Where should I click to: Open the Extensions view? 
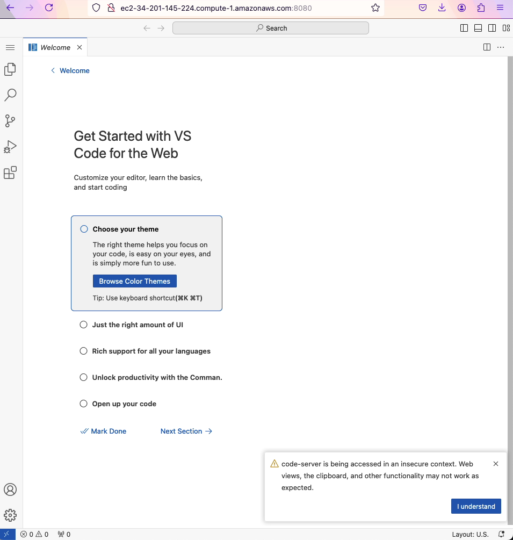point(10,172)
